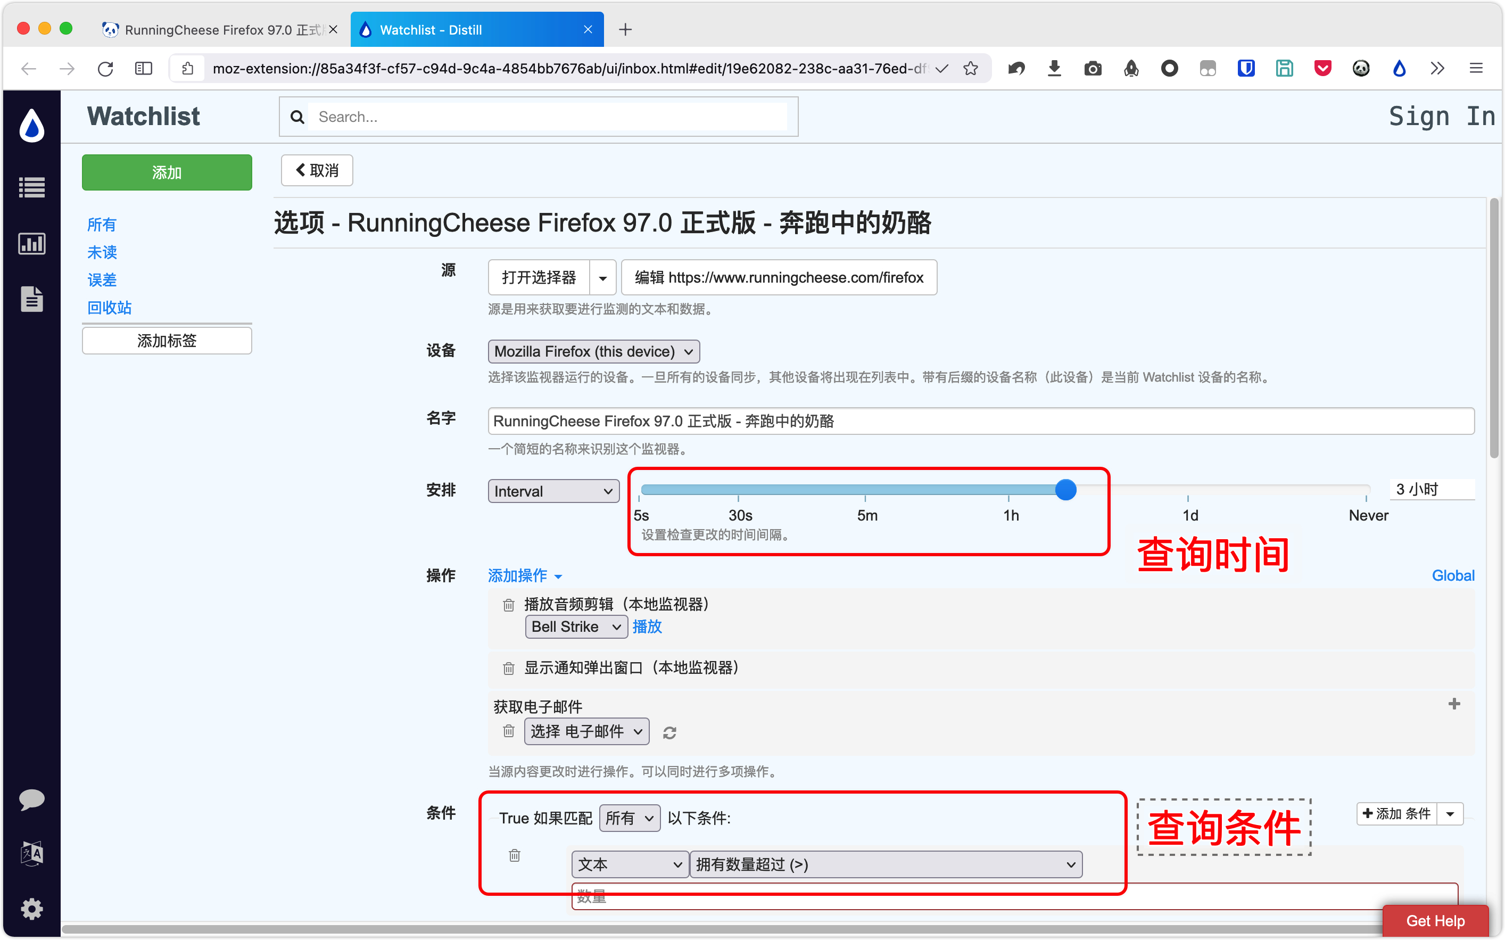Click the 名字 name input field

point(980,421)
